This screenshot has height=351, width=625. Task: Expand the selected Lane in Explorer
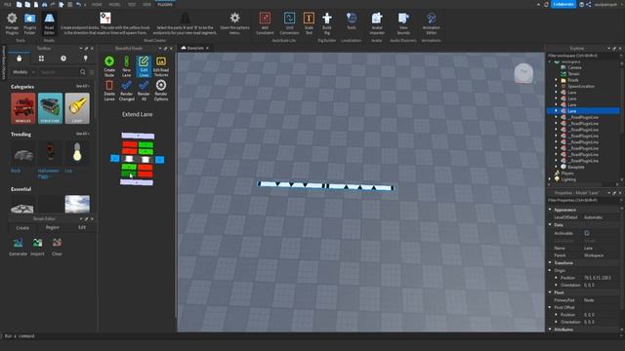557,110
